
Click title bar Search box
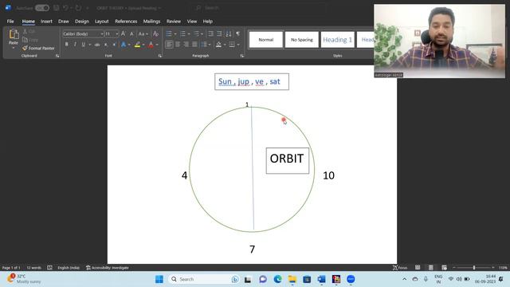[x=261, y=8]
